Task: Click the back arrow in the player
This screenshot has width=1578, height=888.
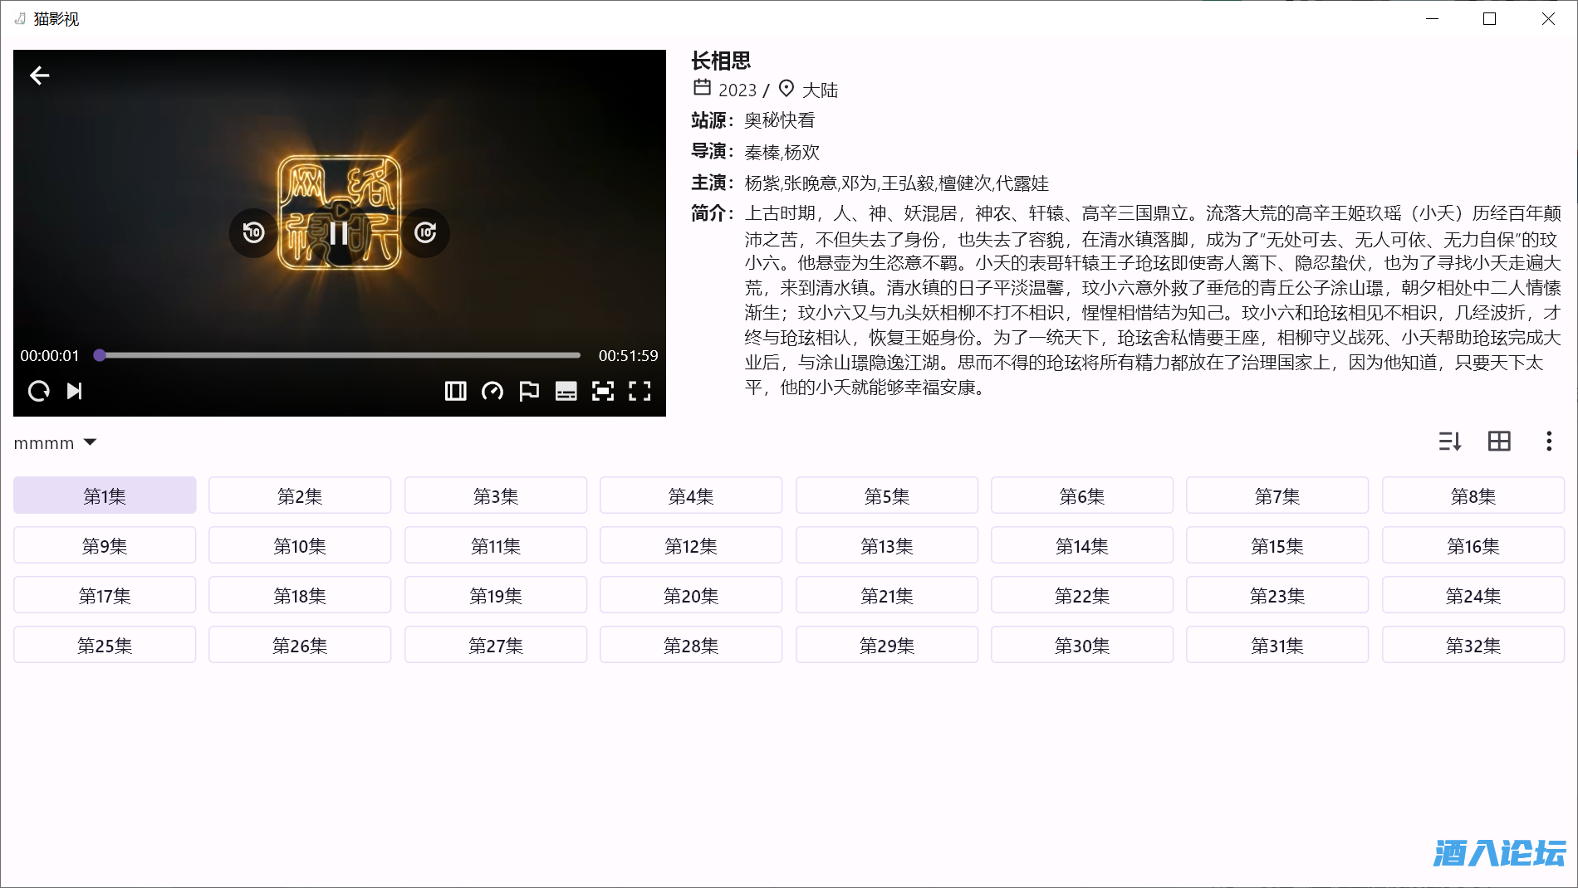Action: coord(40,76)
